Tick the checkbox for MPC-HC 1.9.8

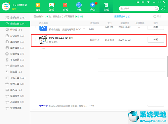click(35, 39)
